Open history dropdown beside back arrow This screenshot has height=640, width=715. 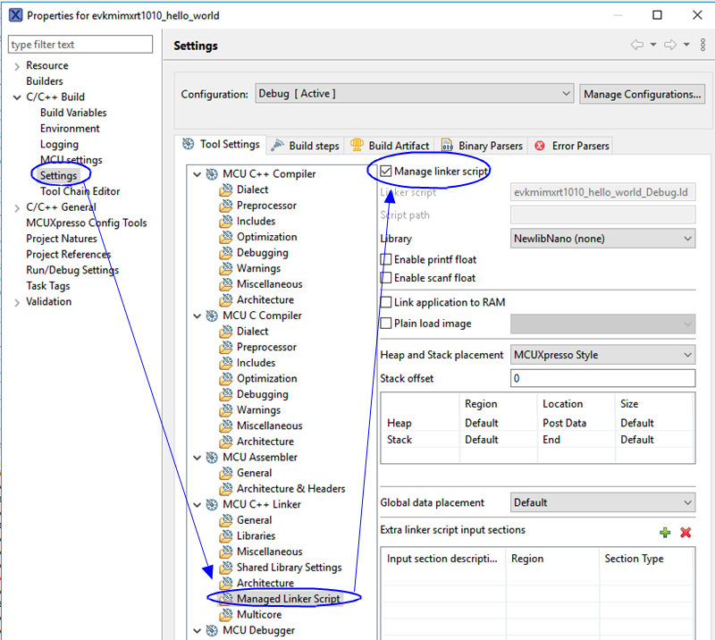[653, 45]
